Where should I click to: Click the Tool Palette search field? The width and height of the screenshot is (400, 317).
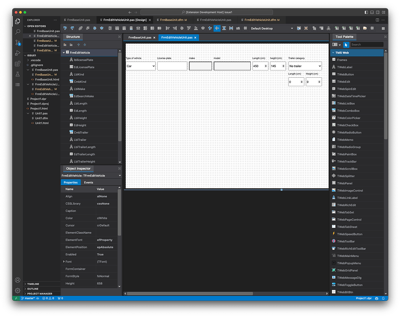[x=367, y=45]
